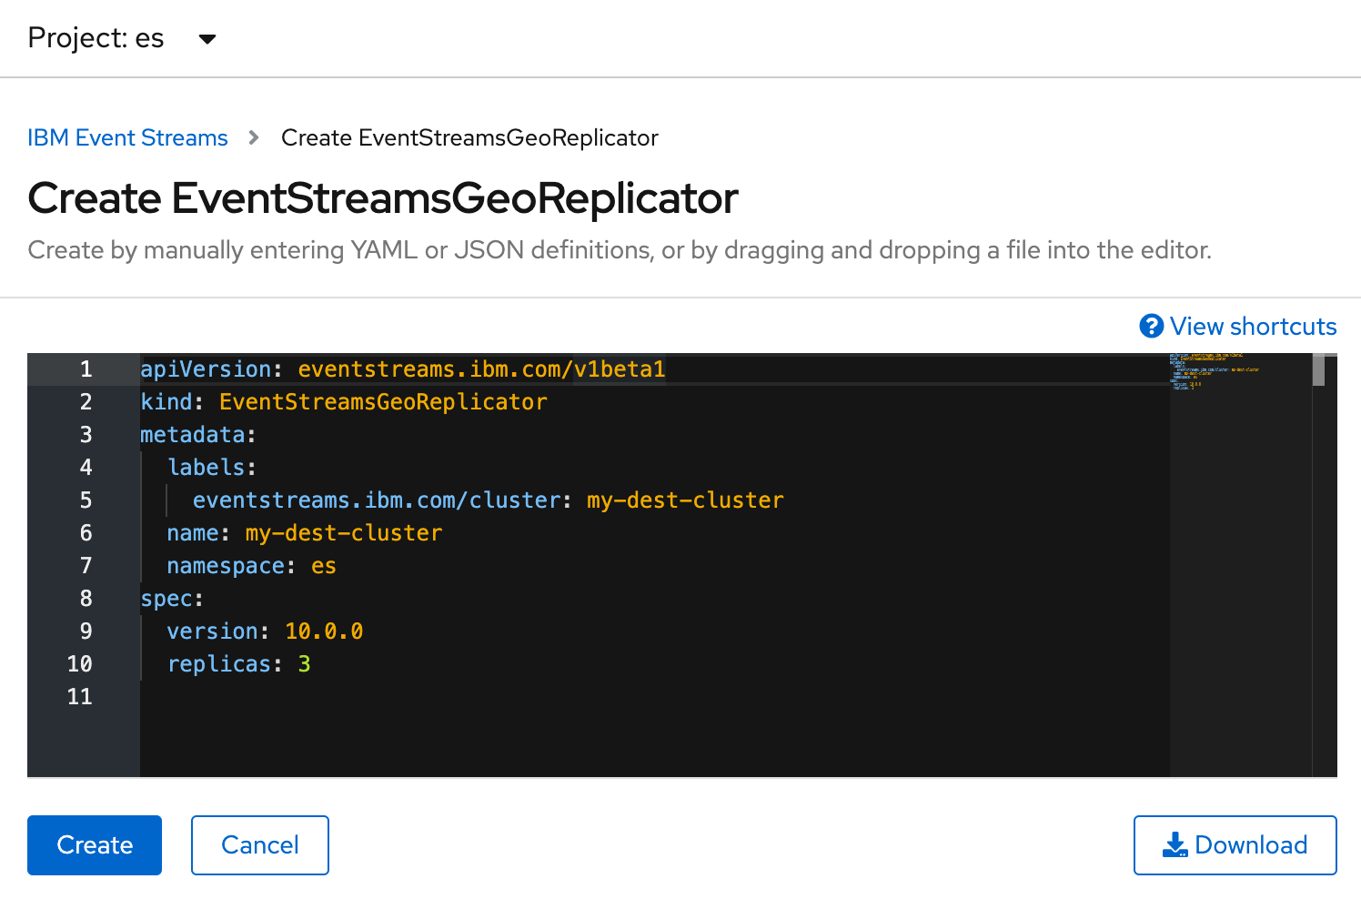Click the IBM Event Streams breadcrumb link
Image resolution: width=1361 pixels, height=899 pixels.
(x=127, y=137)
